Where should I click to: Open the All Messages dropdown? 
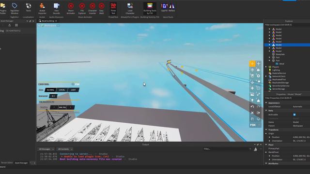(46, 149)
